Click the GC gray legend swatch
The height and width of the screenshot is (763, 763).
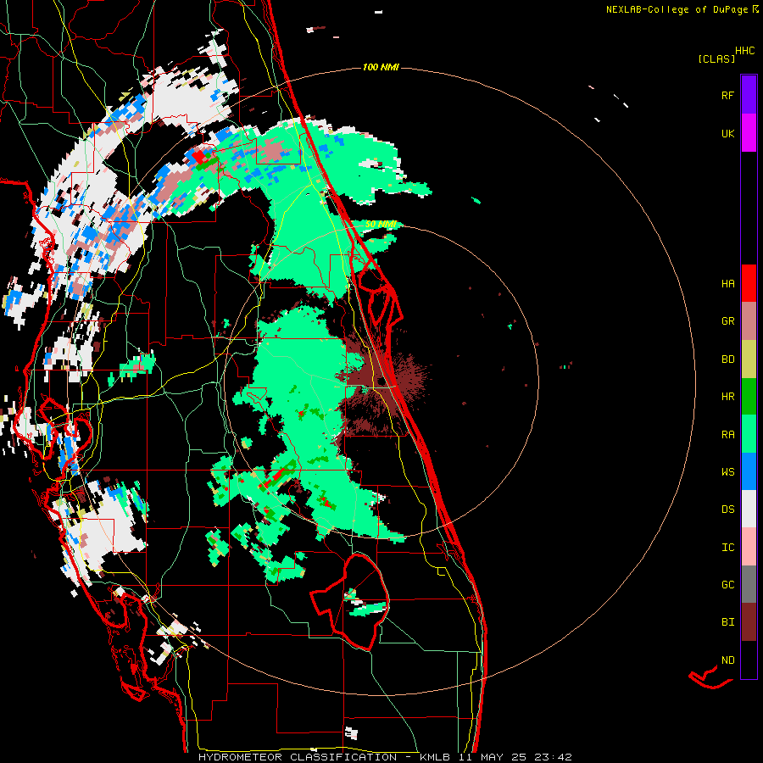click(749, 584)
